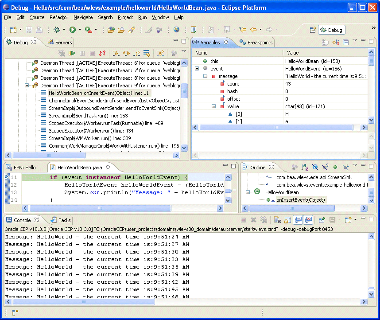
Task: Click the Step Over icon
Action: (126, 53)
